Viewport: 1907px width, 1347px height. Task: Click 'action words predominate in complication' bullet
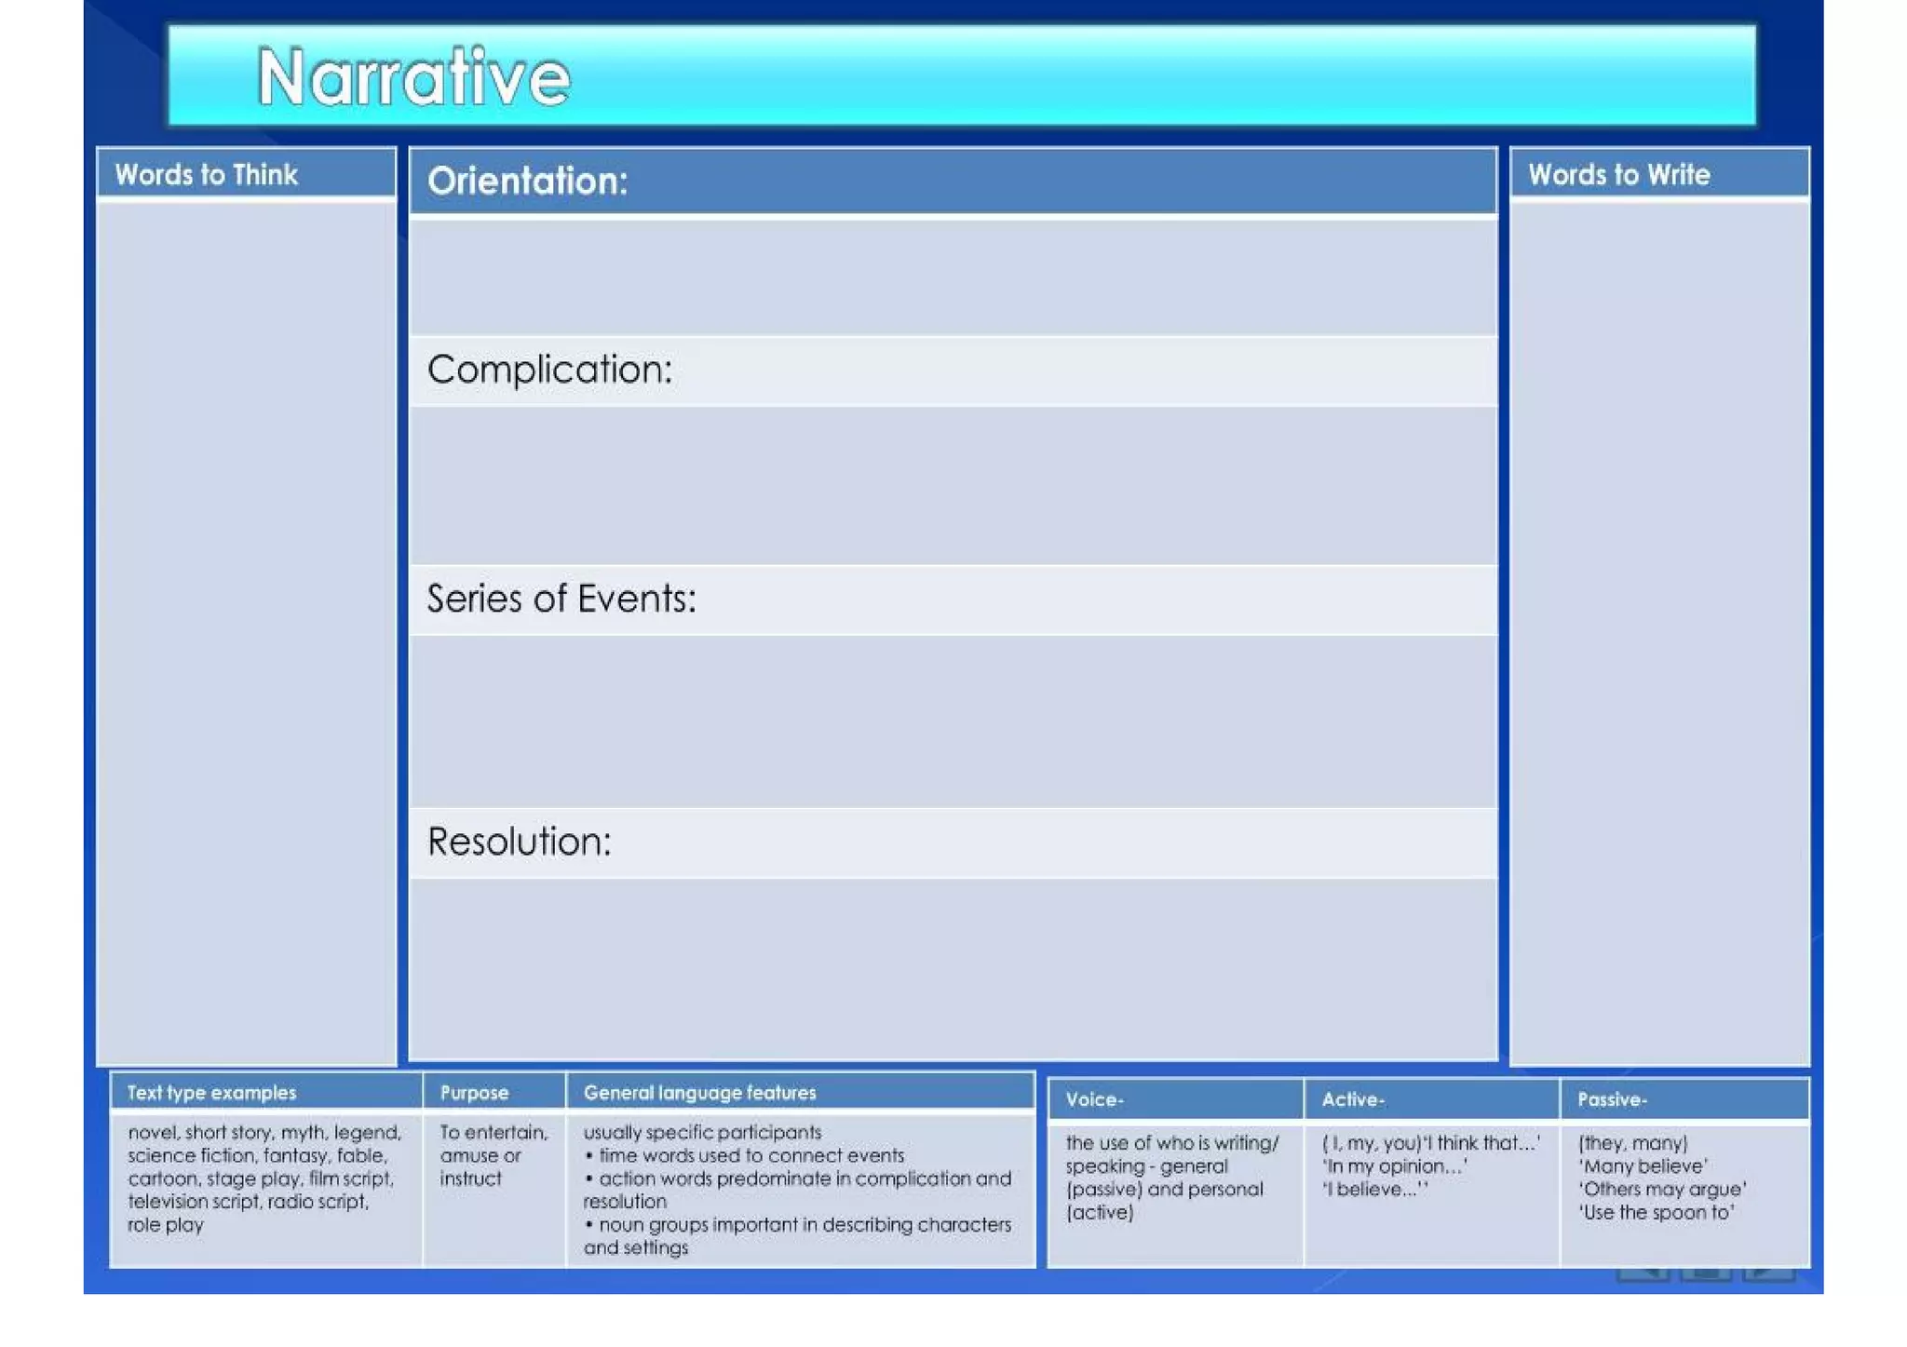(x=798, y=1190)
